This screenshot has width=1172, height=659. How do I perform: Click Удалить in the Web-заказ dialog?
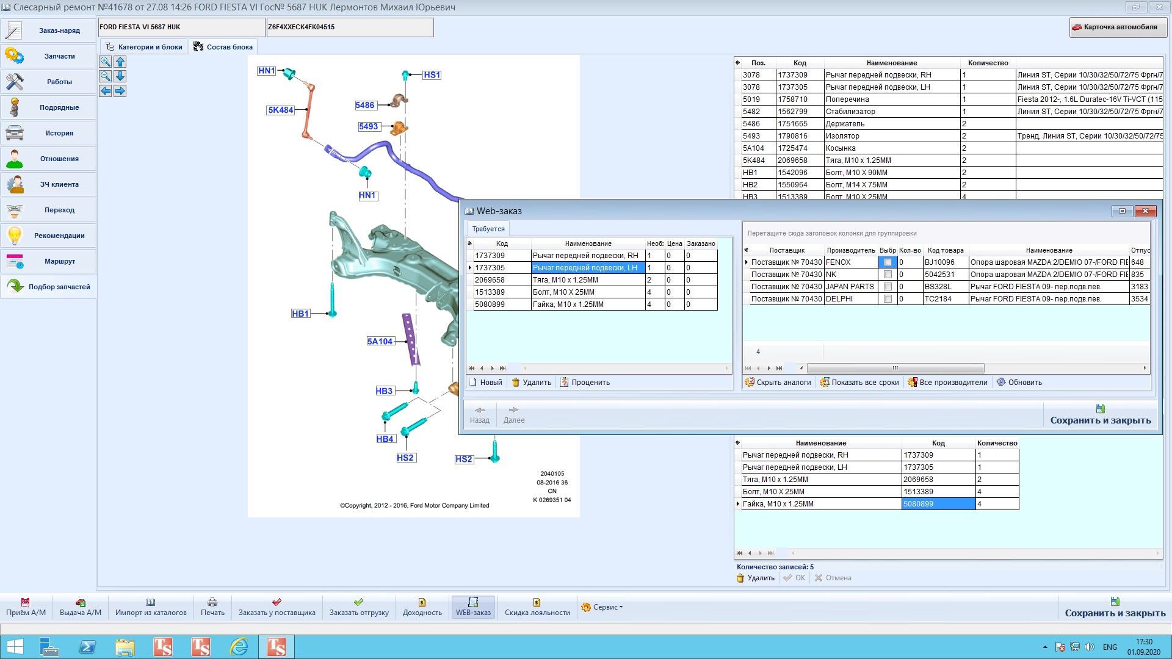pyautogui.click(x=531, y=383)
